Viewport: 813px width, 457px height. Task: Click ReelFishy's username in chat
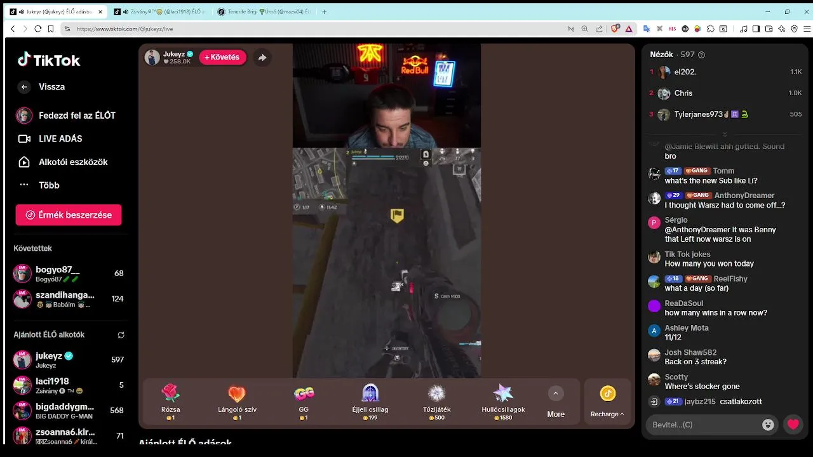point(730,279)
